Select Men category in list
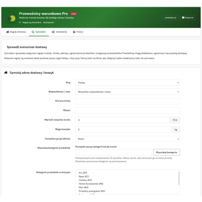The width and height of the screenshot is (202, 202). pos(84,187)
